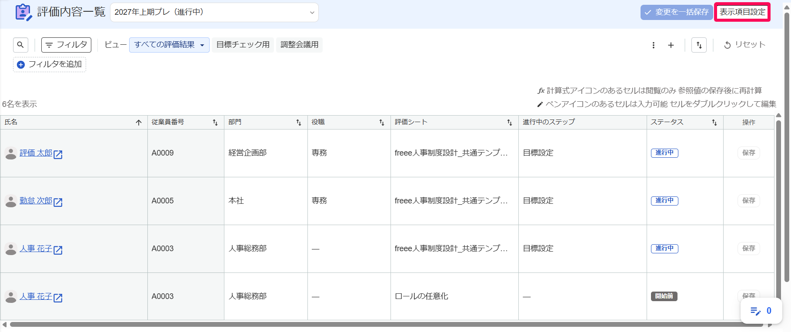Click the avatar icon for 評価 太郎

[11, 153]
